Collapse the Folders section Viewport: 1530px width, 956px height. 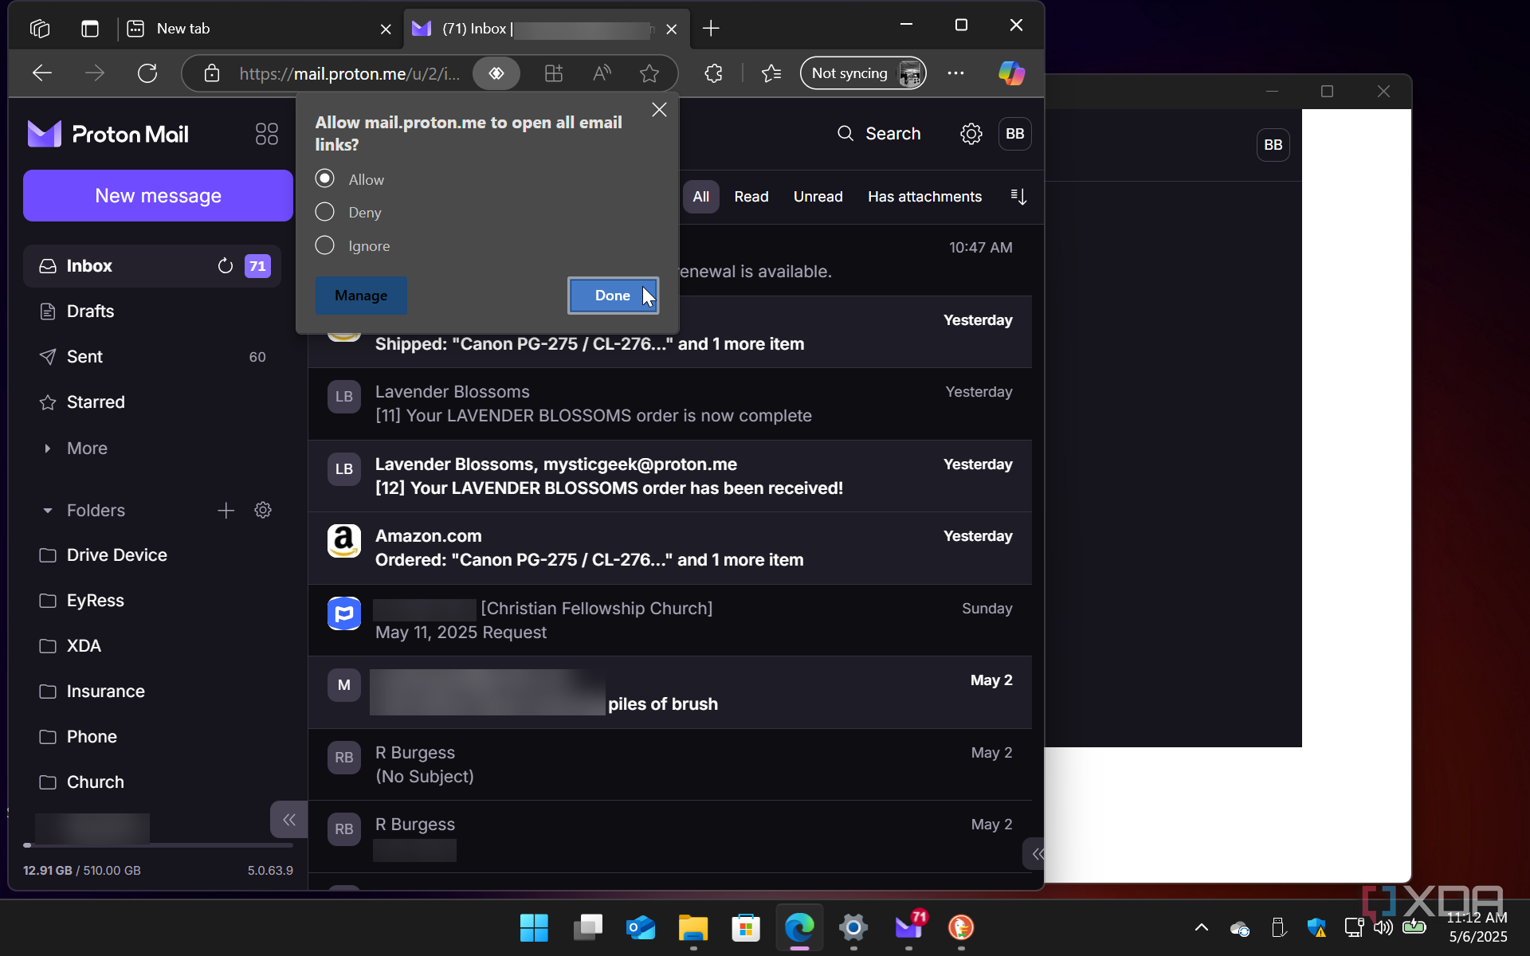click(x=47, y=511)
